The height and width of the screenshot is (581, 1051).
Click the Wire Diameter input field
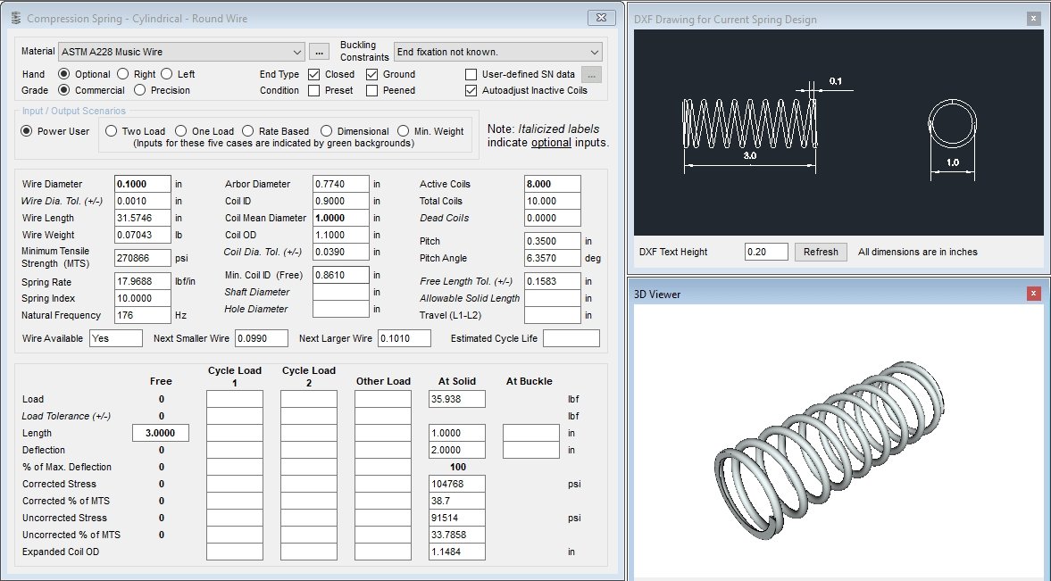click(x=143, y=184)
